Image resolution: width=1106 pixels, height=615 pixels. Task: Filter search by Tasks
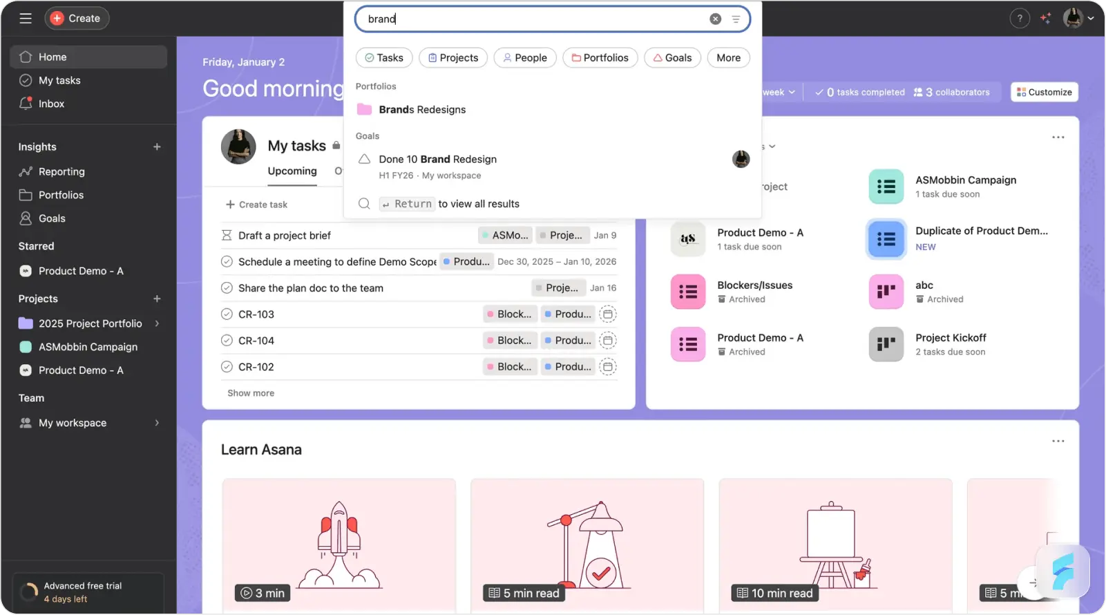pos(384,58)
